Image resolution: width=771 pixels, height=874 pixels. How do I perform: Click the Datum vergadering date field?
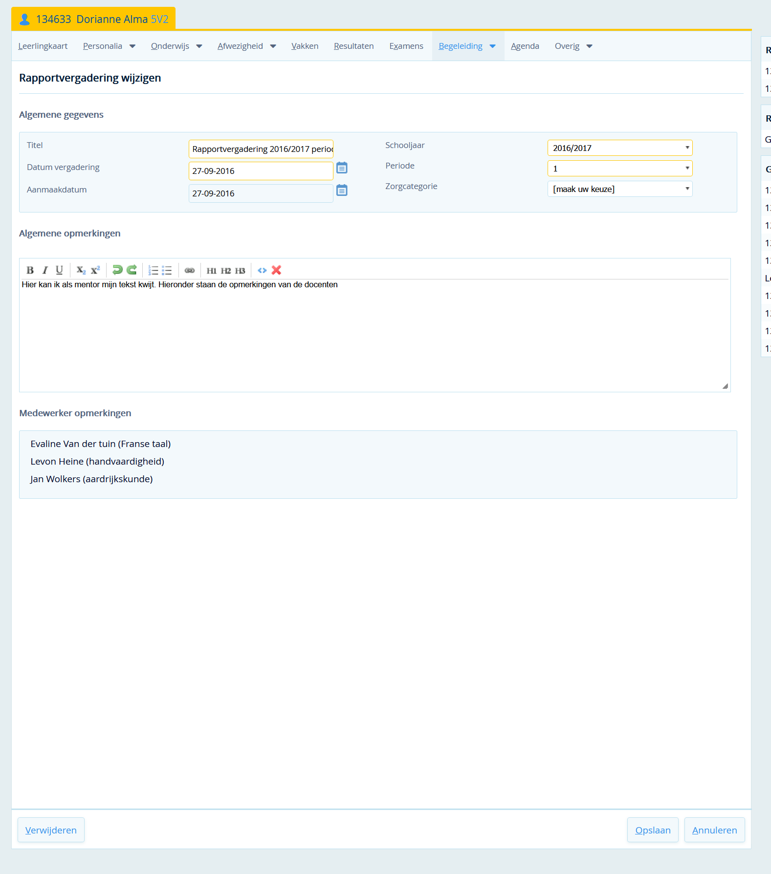[261, 171]
